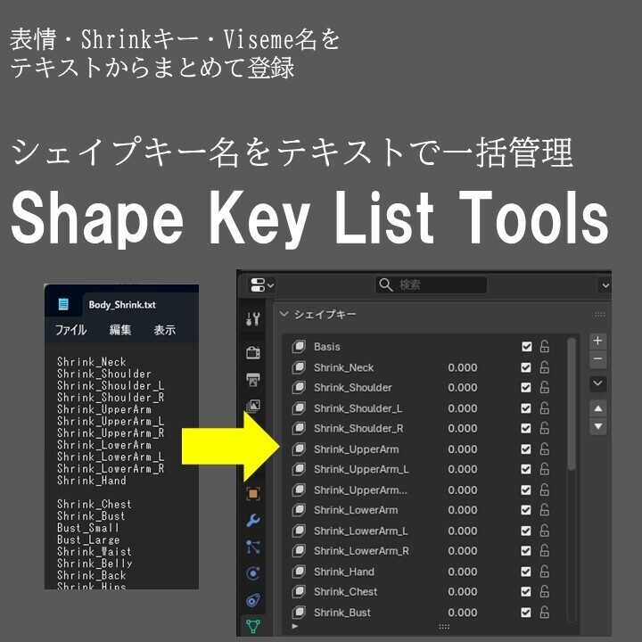Click the list resize grip below shape keys
This screenshot has width=642, height=642.
pos(444,627)
